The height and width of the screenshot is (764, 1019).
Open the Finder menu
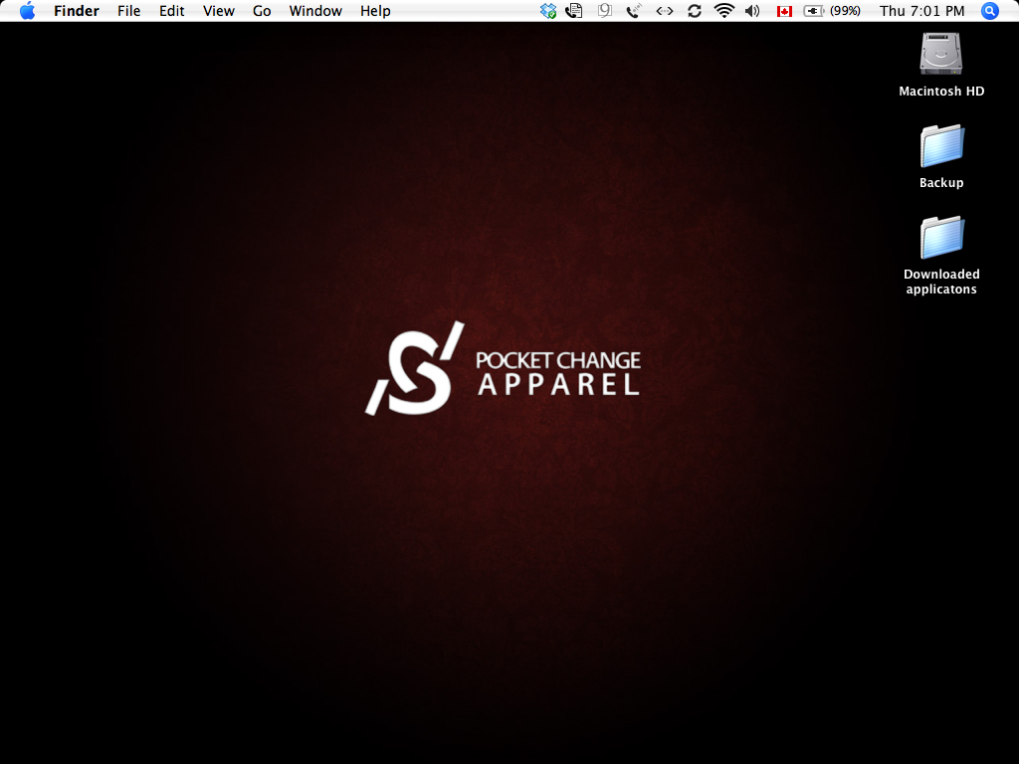point(76,11)
